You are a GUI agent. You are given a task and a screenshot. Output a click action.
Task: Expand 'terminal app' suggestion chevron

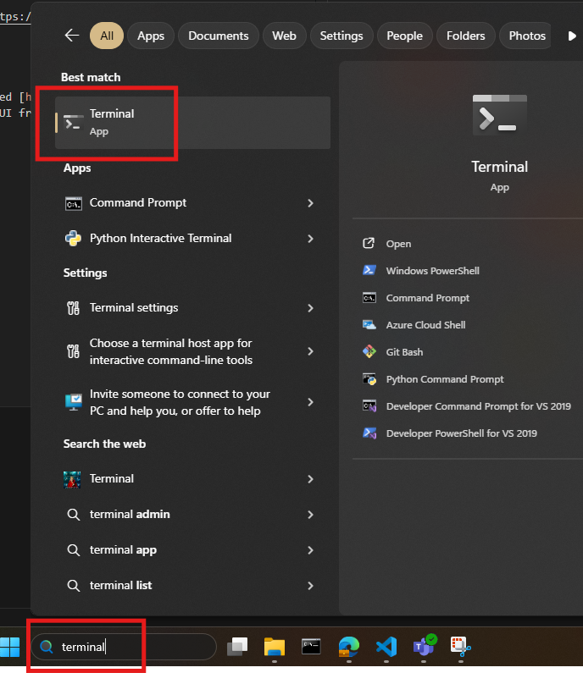tap(311, 550)
